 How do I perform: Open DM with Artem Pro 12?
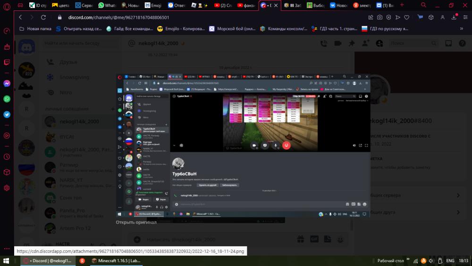79,228
